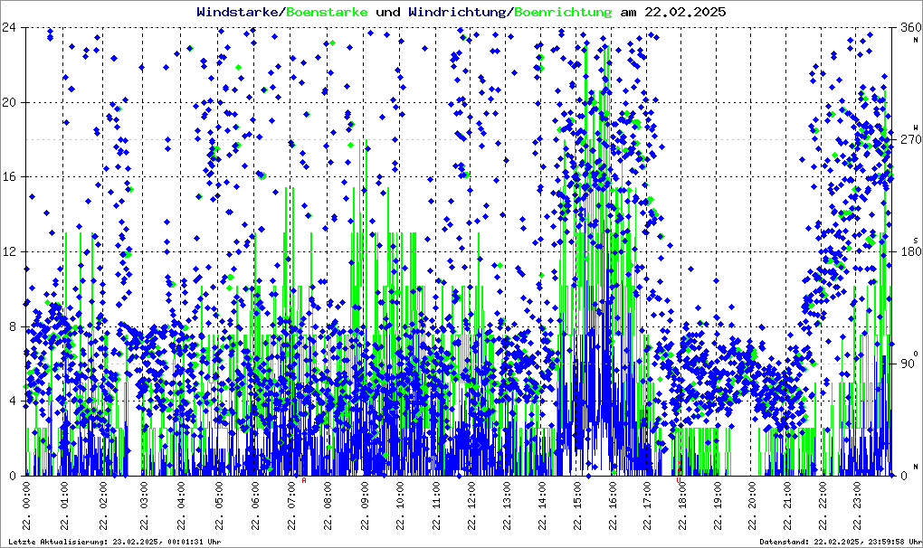This screenshot has width=923, height=548.
Task: Click the Letzte Aktualisierung timestamp text
Action: (x=115, y=542)
